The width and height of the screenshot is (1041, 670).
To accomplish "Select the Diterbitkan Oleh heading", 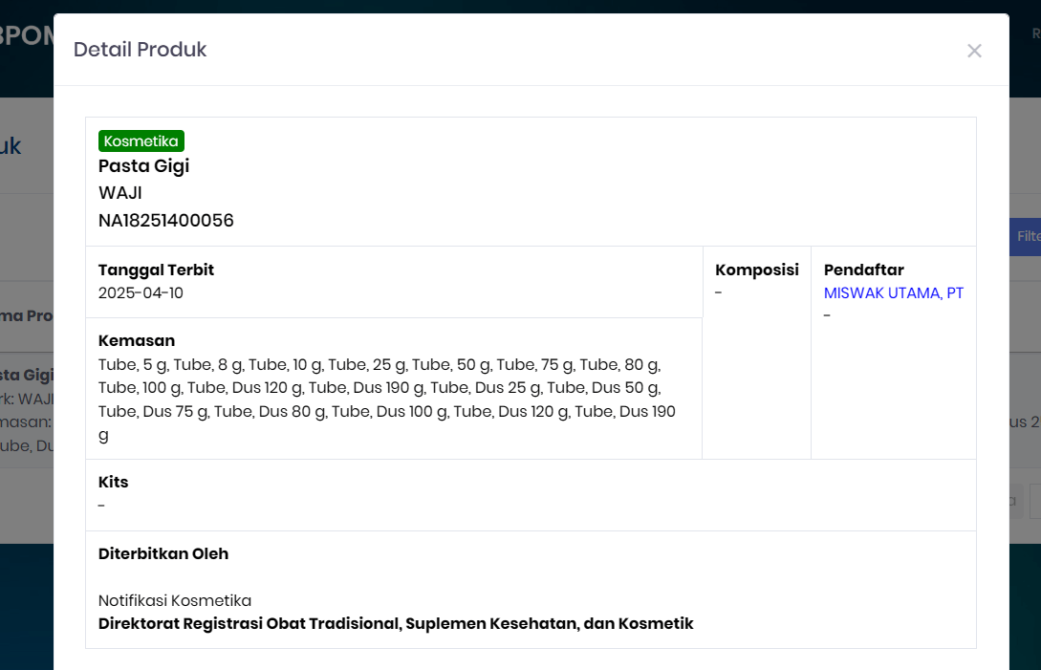I will (x=163, y=553).
